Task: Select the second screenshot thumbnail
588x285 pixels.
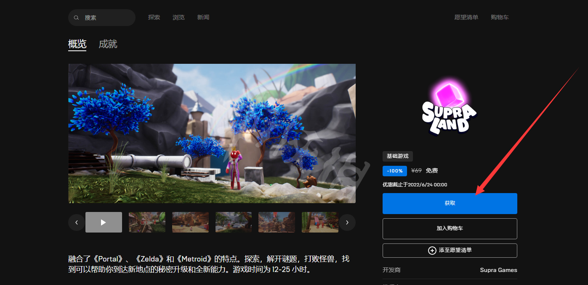Action: (x=147, y=222)
